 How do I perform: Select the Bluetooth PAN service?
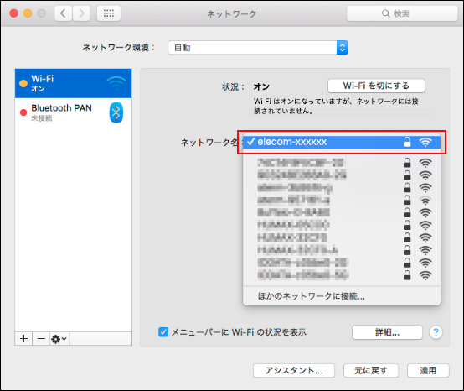point(73,112)
